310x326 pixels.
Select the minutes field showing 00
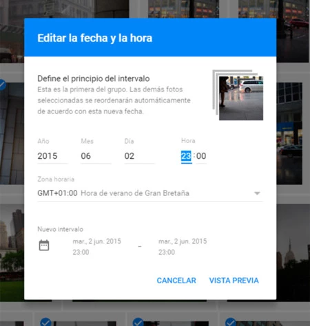201,156
